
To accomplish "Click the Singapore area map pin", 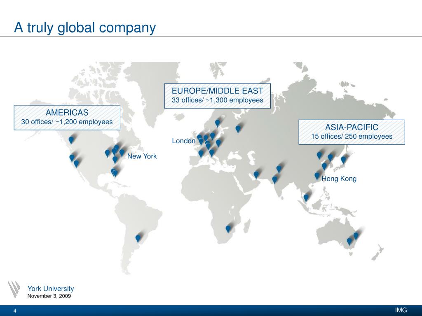I will tap(306, 198).
